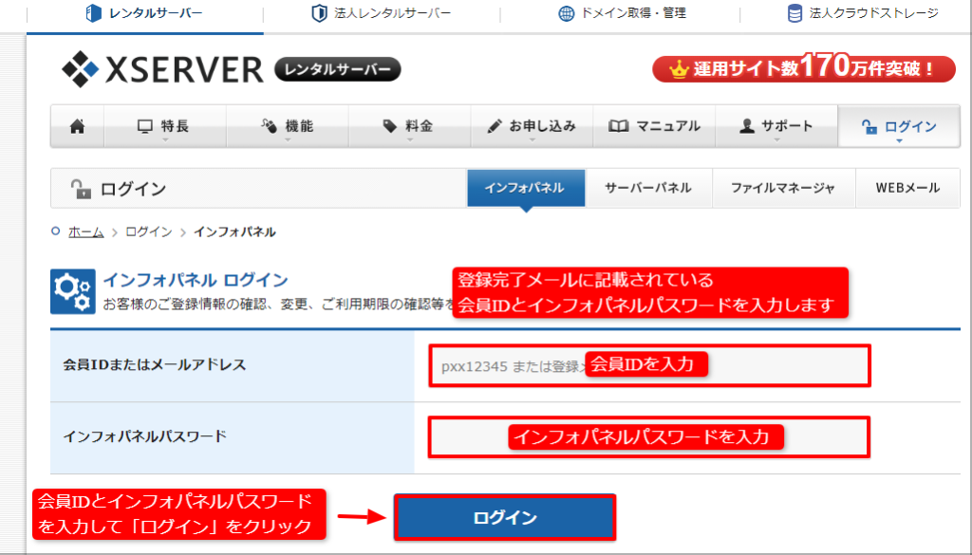Open the サポート menu item
The image size is (972, 555).
click(776, 126)
